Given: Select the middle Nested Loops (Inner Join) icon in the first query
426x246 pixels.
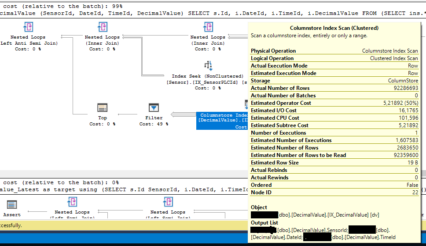Looking at the screenshot, I should pyautogui.click(x=102, y=28).
